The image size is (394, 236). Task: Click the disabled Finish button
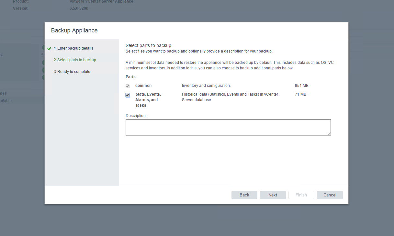(301, 195)
